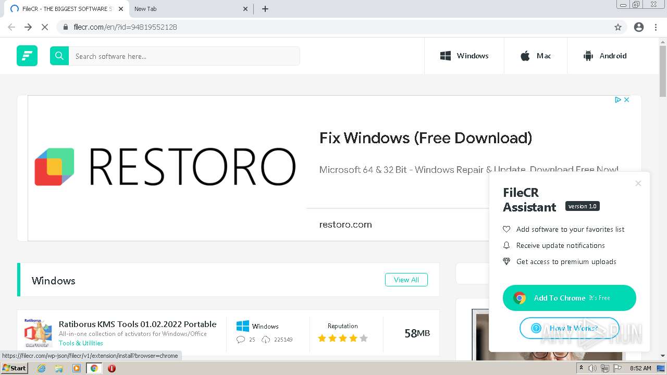This screenshot has height=375, width=667.
Task: Click the Action Center flag icon
Action: [616, 368]
